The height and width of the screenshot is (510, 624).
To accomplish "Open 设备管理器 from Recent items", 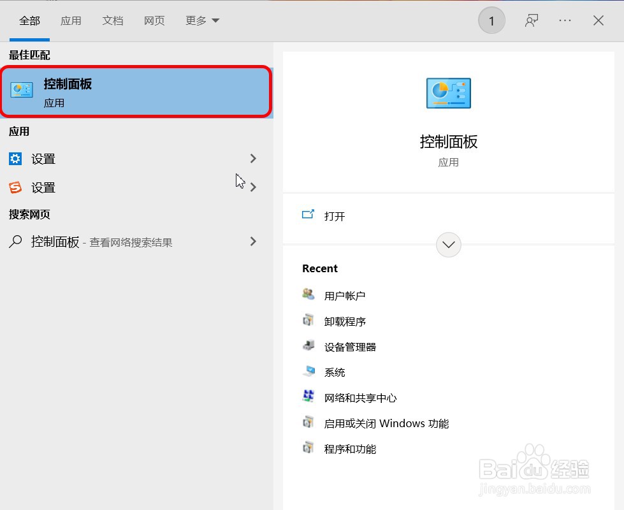I will [x=350, y=347].
